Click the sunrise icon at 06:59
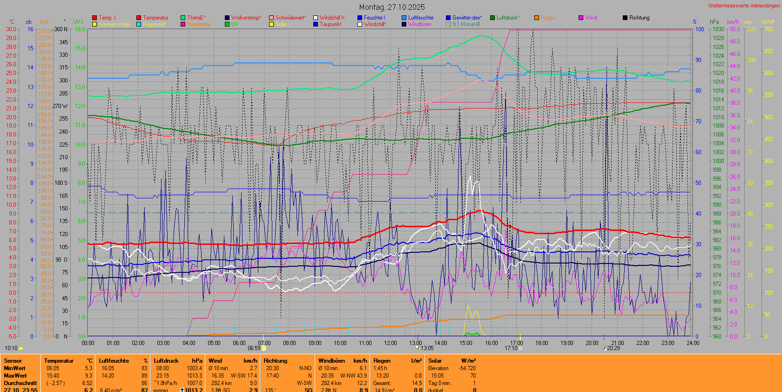 click(x=264, y=348)
